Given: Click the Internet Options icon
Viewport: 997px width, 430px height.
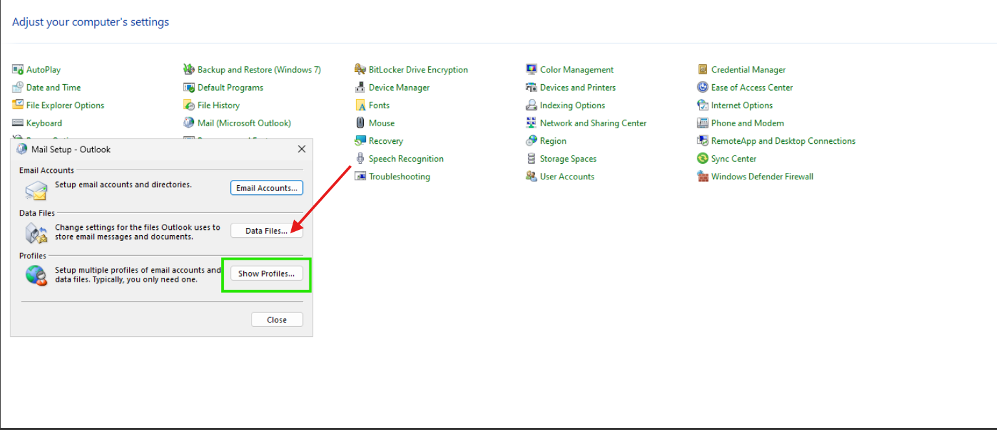Looking at the screenshot, I should click(703, 105).
